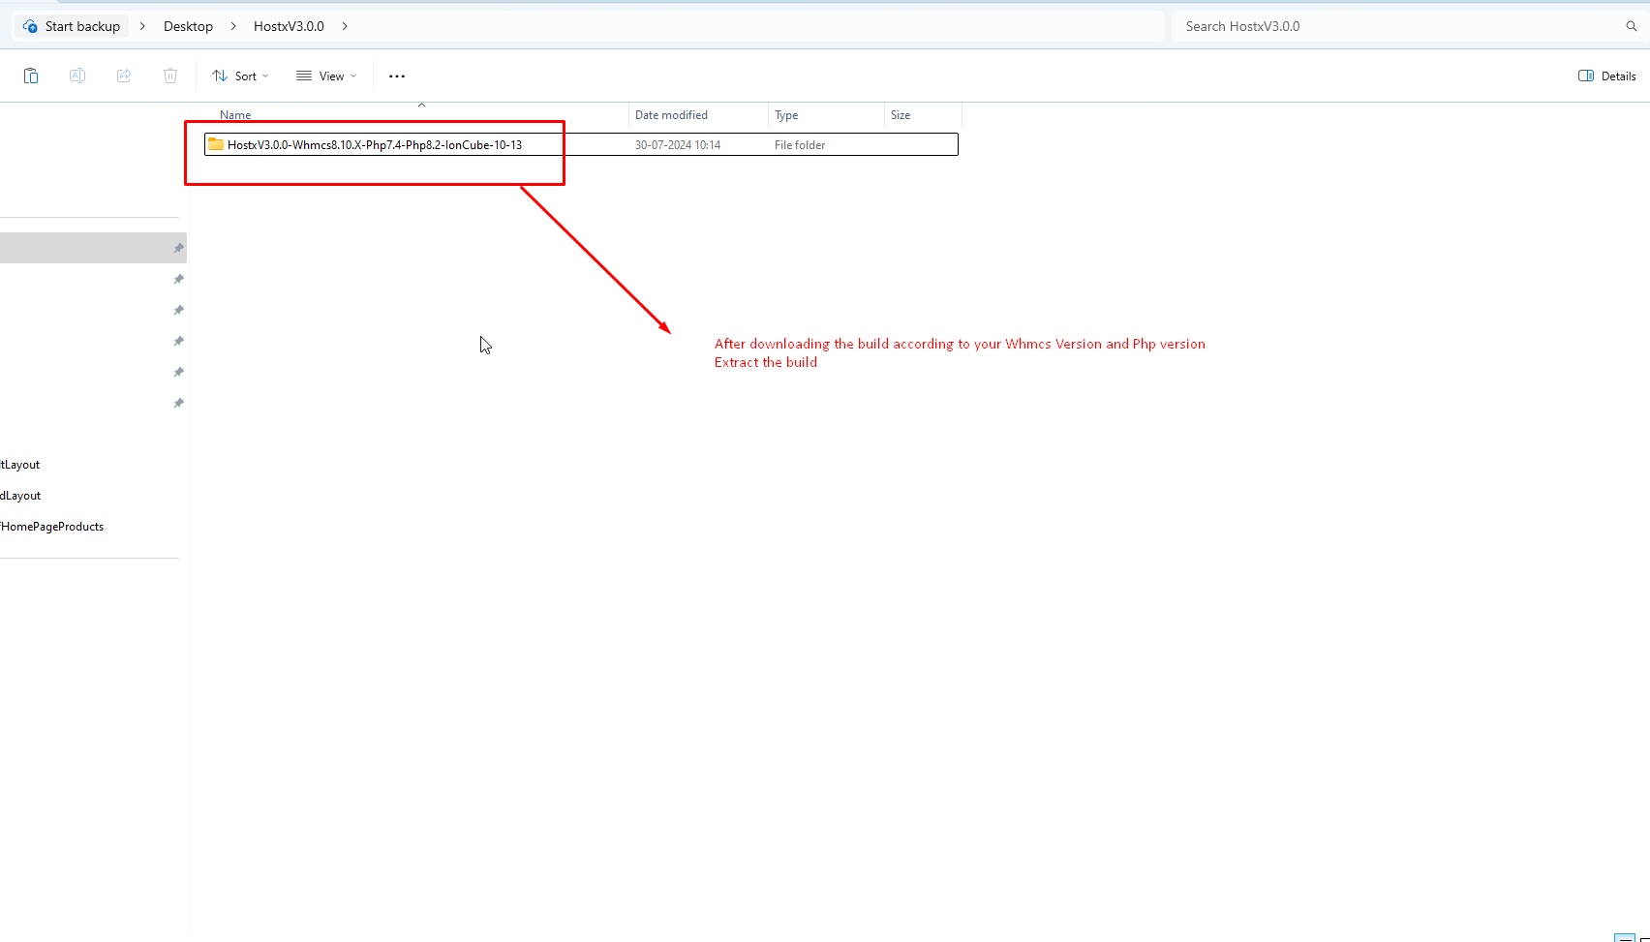
Task: Click the Rename icon in toolbar
Action: tap(77, 76)
